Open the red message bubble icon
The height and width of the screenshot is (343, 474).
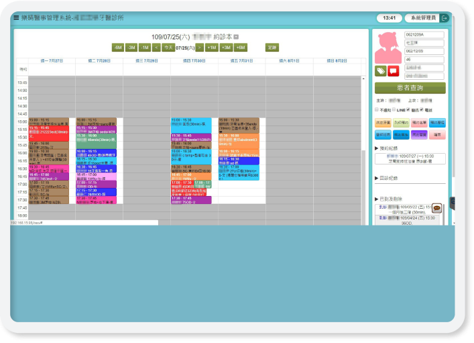pos(393,70)
